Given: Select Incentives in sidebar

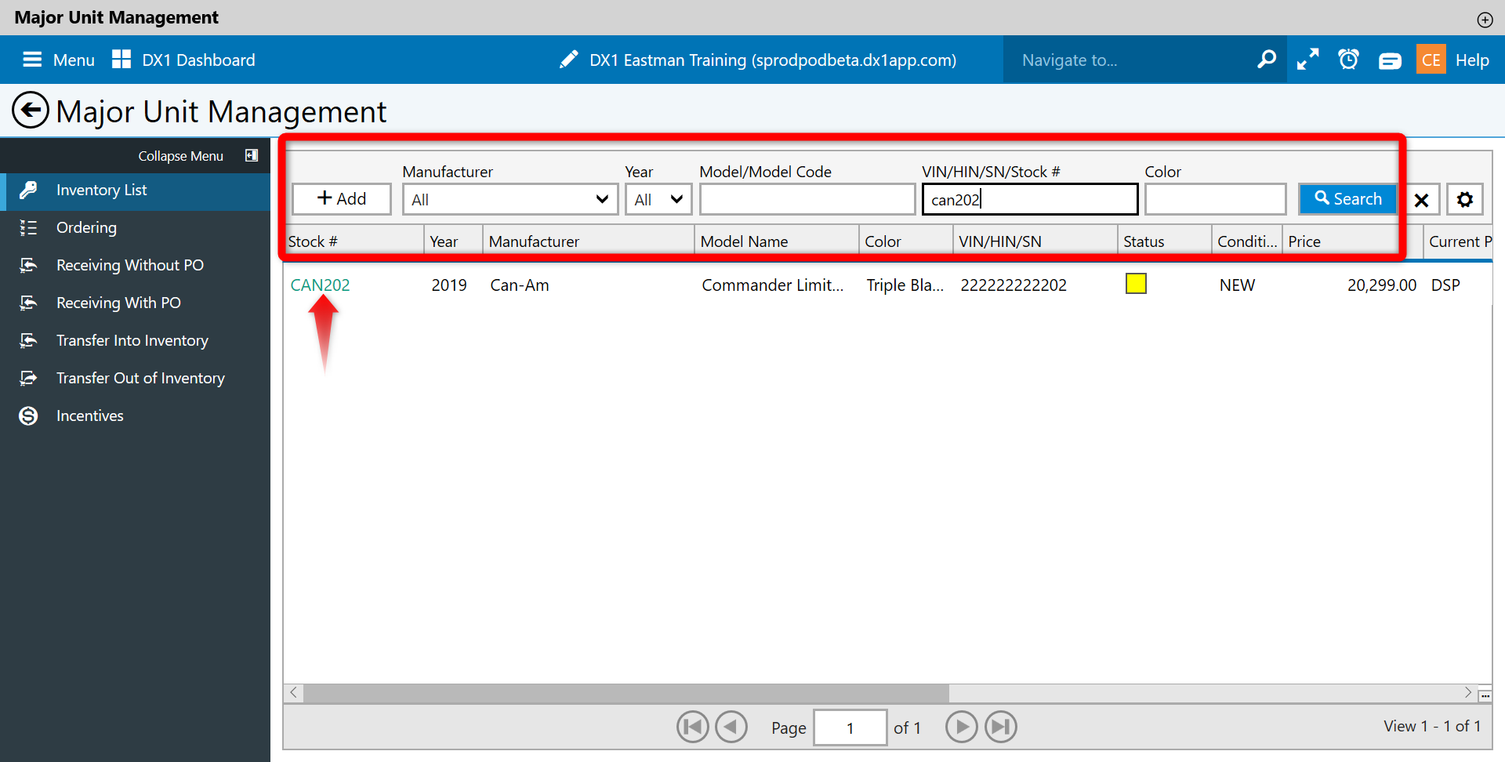Looking at the screenshot, I should click(135, 415).
